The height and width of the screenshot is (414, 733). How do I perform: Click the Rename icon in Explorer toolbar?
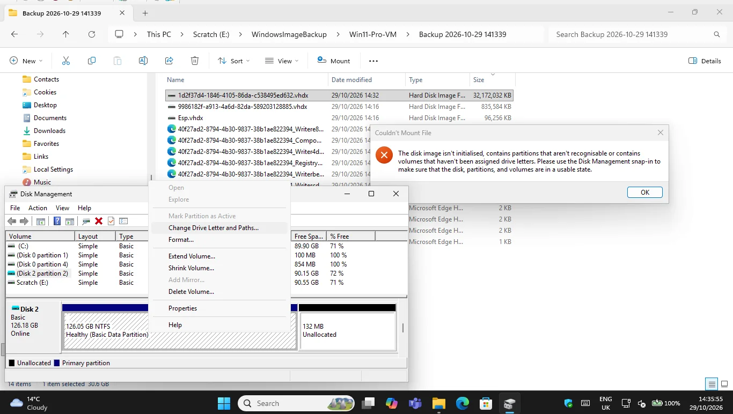click(x=143, y=61)
